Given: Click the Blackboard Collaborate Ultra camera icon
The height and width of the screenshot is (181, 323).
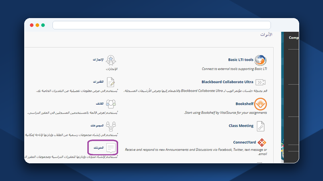Looking at the screenshot, I should click(x=260, y=82).
